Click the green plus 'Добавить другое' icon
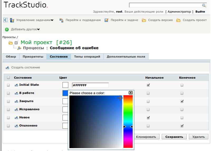Viewport: 211px width, 151px height. tap(7, 29)
